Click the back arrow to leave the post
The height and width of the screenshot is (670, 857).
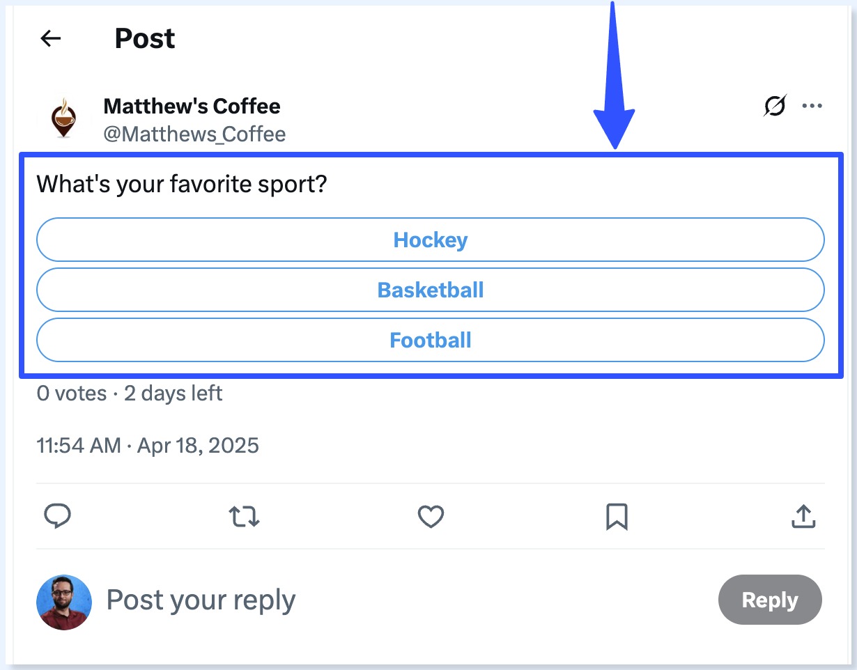coord(49,38)
